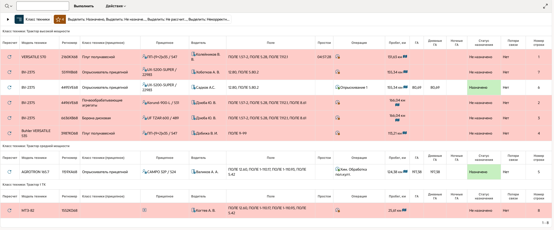
Task: Click the green Назначено status cell for AGROTRON
Action: [x=484, y=172]
